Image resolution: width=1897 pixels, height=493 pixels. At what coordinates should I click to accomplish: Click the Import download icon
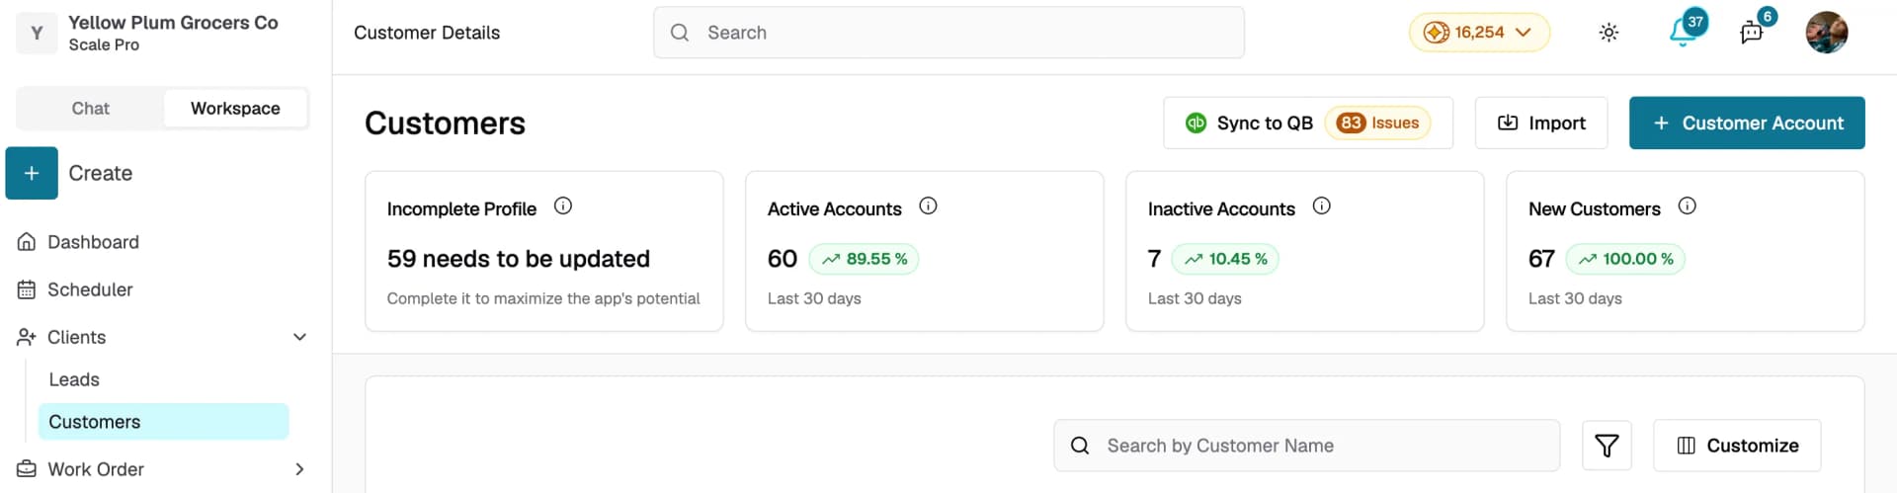1508,123
